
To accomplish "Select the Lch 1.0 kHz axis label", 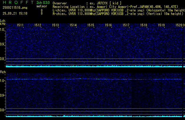I will click(3, 30).
